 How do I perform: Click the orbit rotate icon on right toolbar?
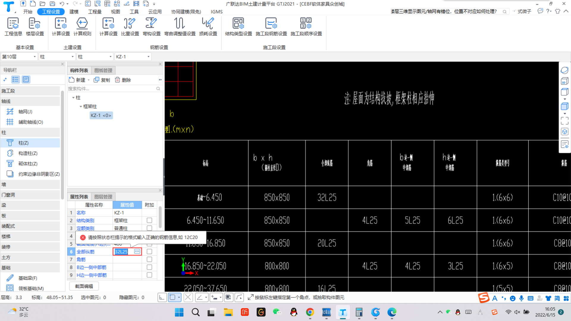[564, 70]
